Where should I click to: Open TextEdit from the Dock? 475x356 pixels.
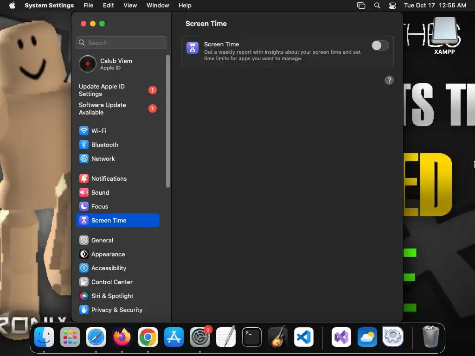tap(226, 337)
